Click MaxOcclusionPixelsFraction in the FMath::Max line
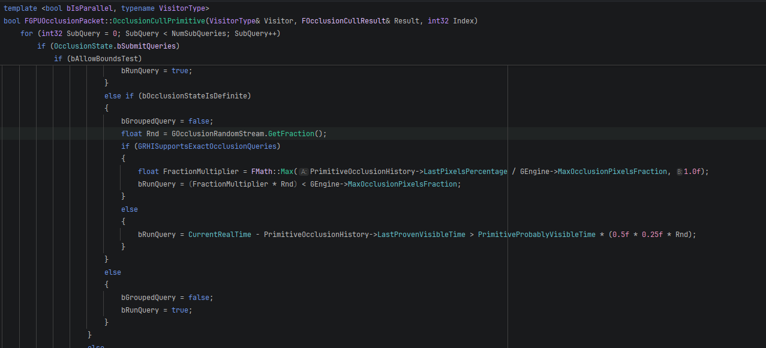This screenshot has height=348, width=766. [612, 172]
